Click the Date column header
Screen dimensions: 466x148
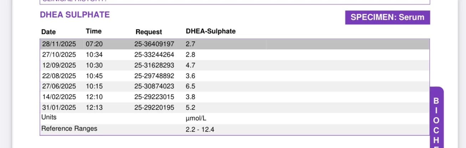click(48, 32)
